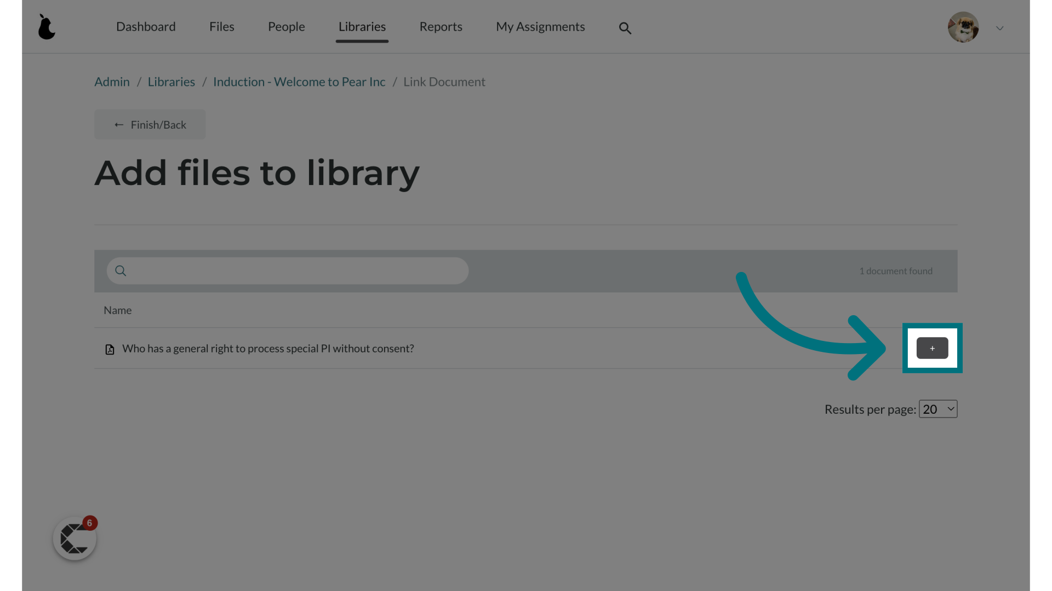The width and height of the screenshot is (1052, 591).
Task: Expand the user profile dropdown arrow
Action: coord(999,27)
